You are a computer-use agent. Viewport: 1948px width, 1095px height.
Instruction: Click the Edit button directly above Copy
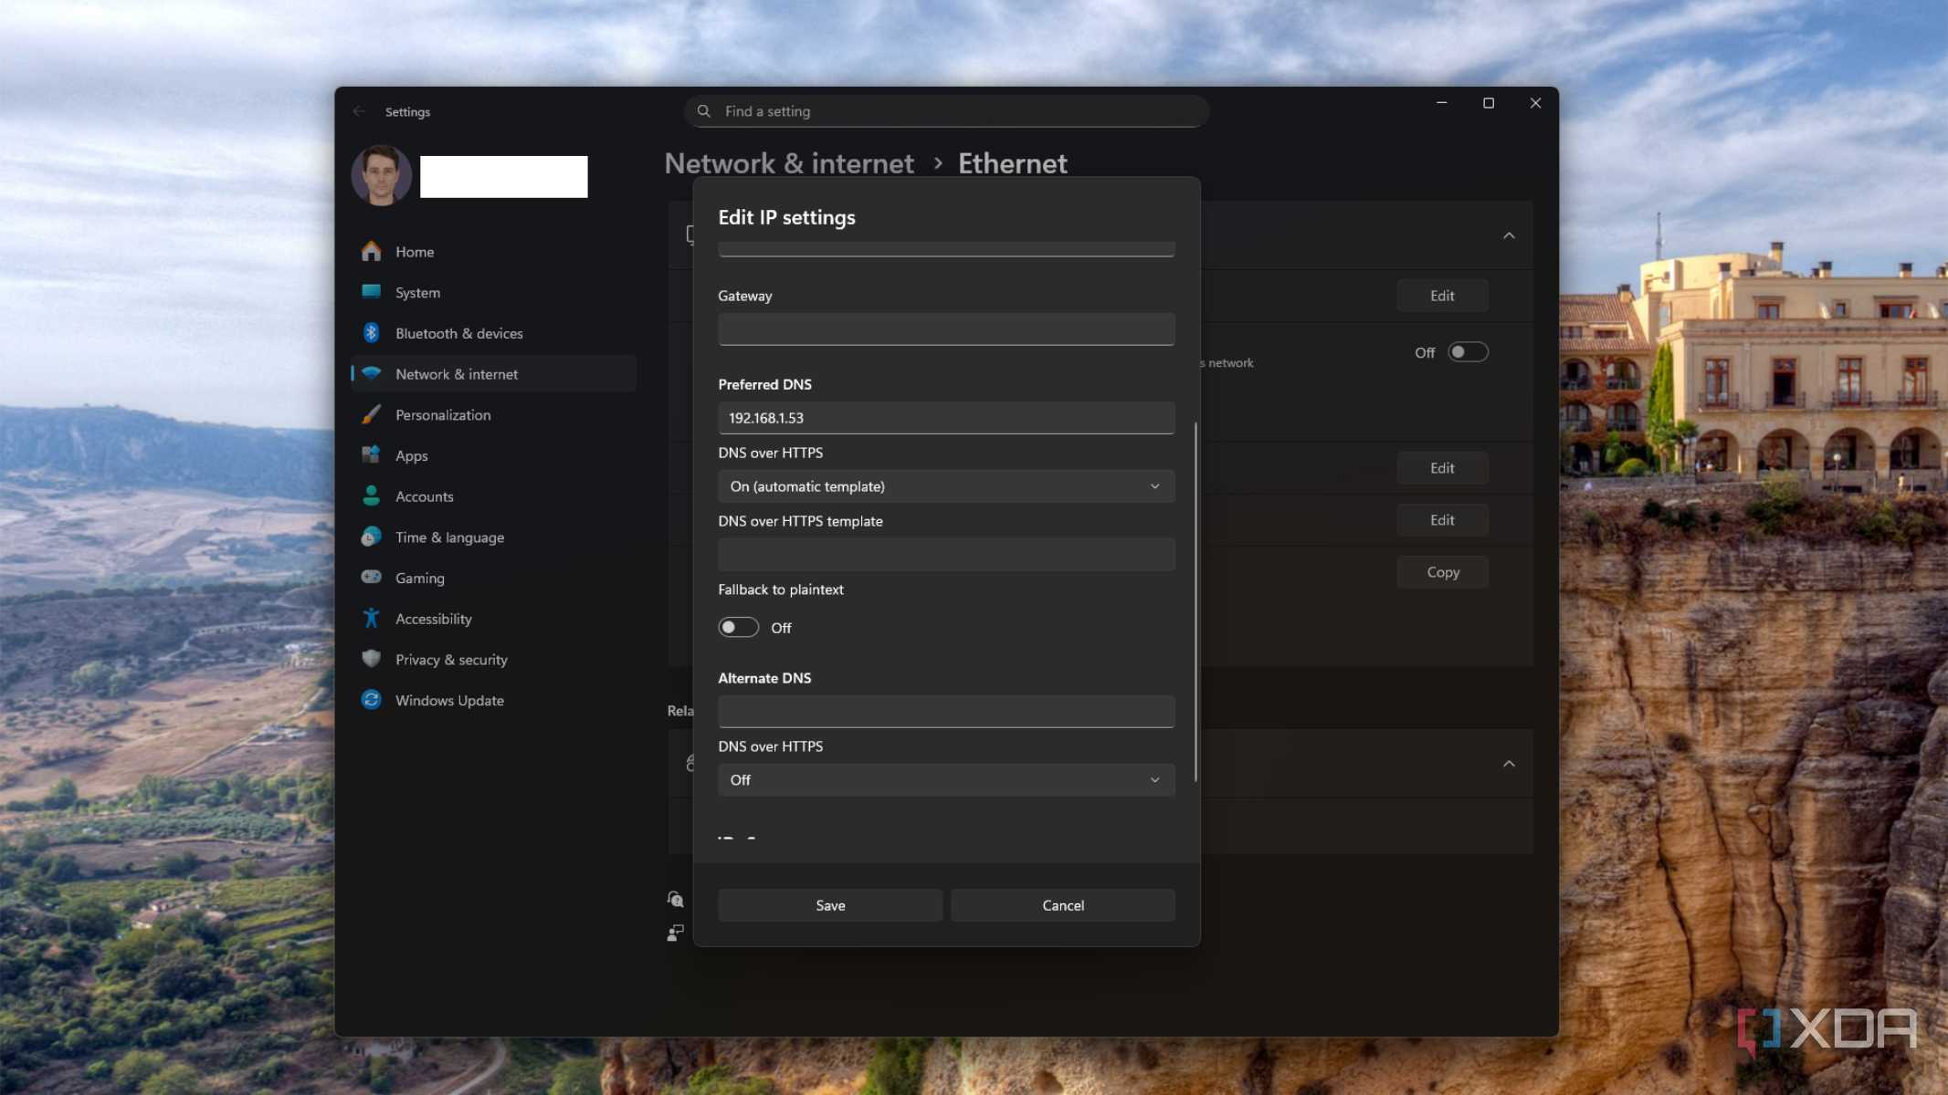1442,520
